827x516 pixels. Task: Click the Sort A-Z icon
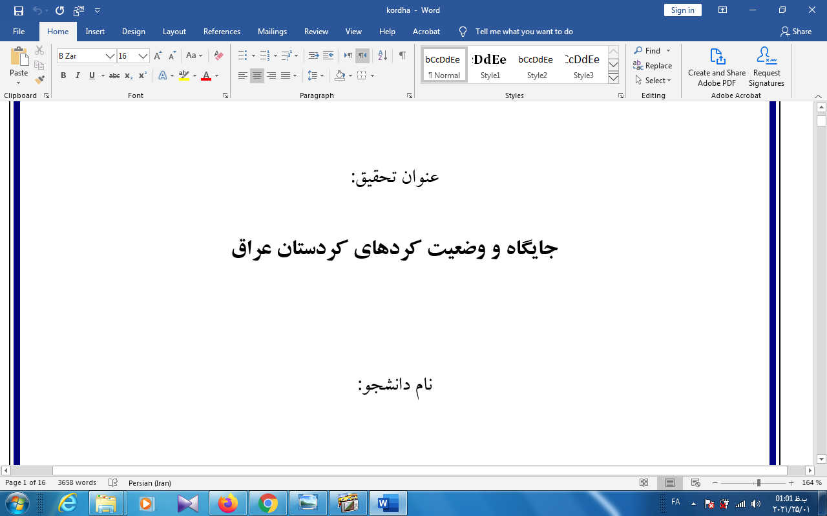(x=382, y=56)
